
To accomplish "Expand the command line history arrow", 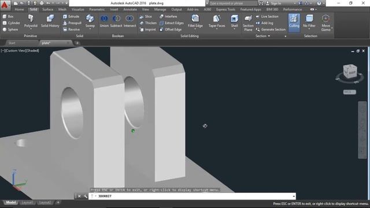I will click(x=294, y=196).
